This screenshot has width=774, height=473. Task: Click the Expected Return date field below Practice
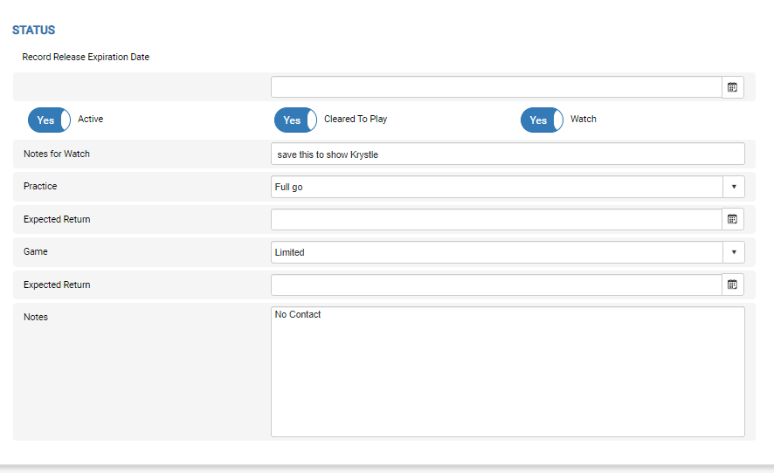[496, 219]
